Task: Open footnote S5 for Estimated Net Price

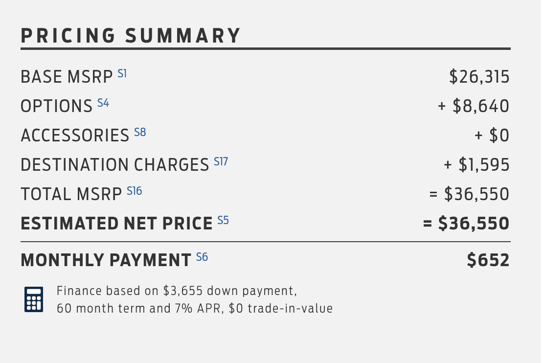Action: (x=223, y=220)
